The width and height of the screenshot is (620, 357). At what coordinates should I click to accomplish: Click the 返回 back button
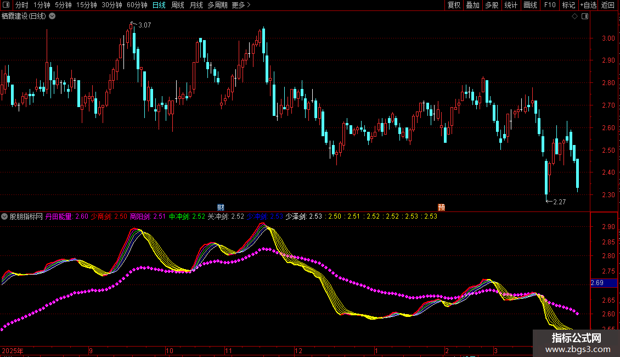608,5
